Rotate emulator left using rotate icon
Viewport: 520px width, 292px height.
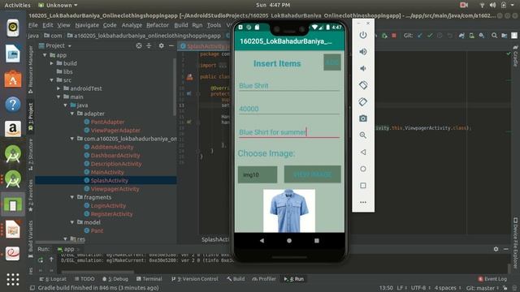363,85
